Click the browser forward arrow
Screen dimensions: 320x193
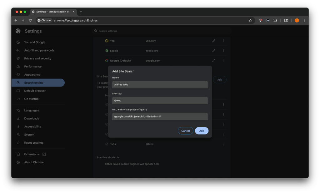pyautogui.click(x=23, y=20)
